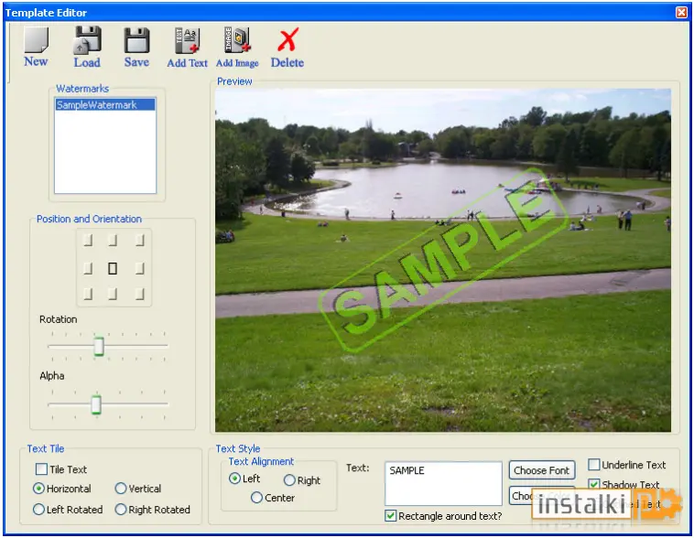Set position to middle-left anchor
This screenshot has width=694, height=538.
tap(88, 268)
